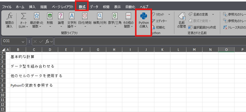Screen dimensions: 246x112
Task: Open the 数学/三角 functions icon
Action: pos(115,16)
